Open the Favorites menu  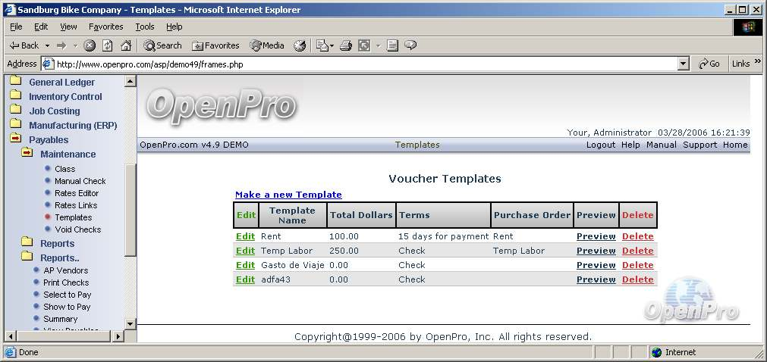105,27
